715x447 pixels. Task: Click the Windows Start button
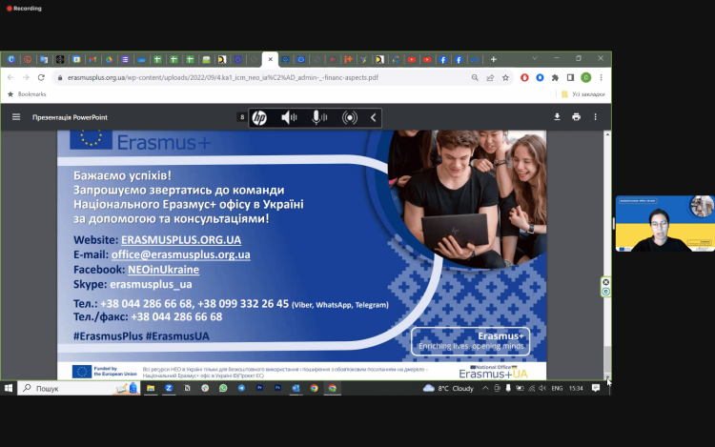click(9, 388)
